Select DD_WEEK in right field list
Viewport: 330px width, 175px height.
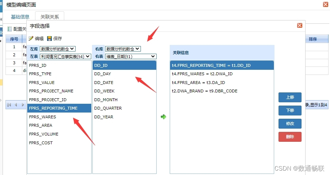point(124,91)
